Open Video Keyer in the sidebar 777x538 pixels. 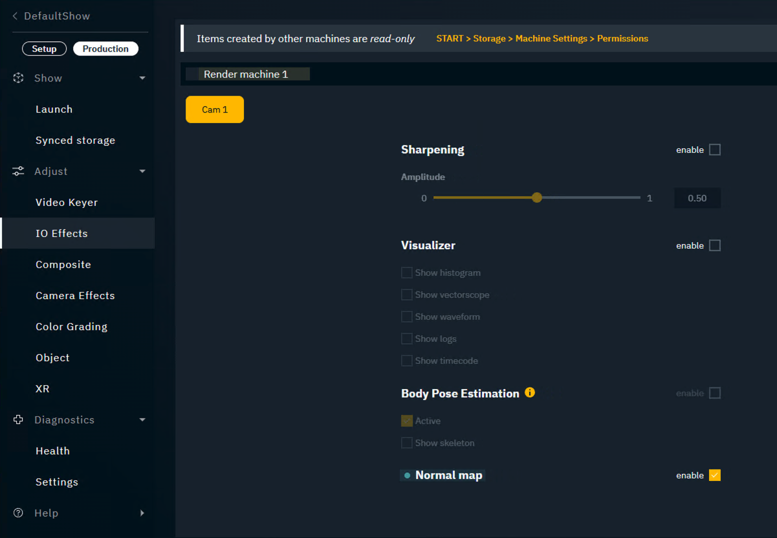coord(67,203)
